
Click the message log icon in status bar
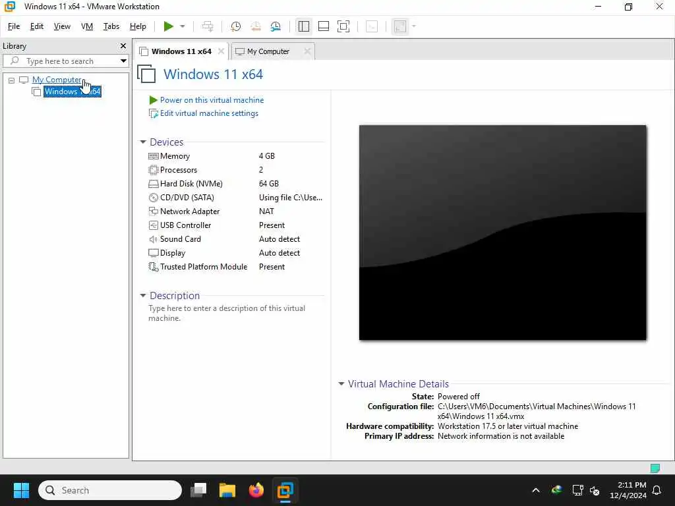655,468
